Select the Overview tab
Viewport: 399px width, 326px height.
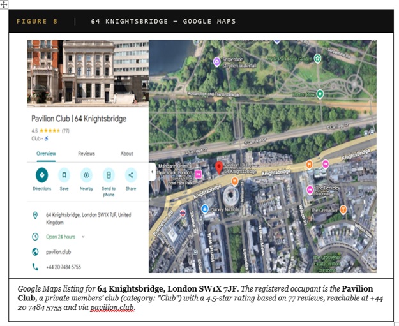46,154
